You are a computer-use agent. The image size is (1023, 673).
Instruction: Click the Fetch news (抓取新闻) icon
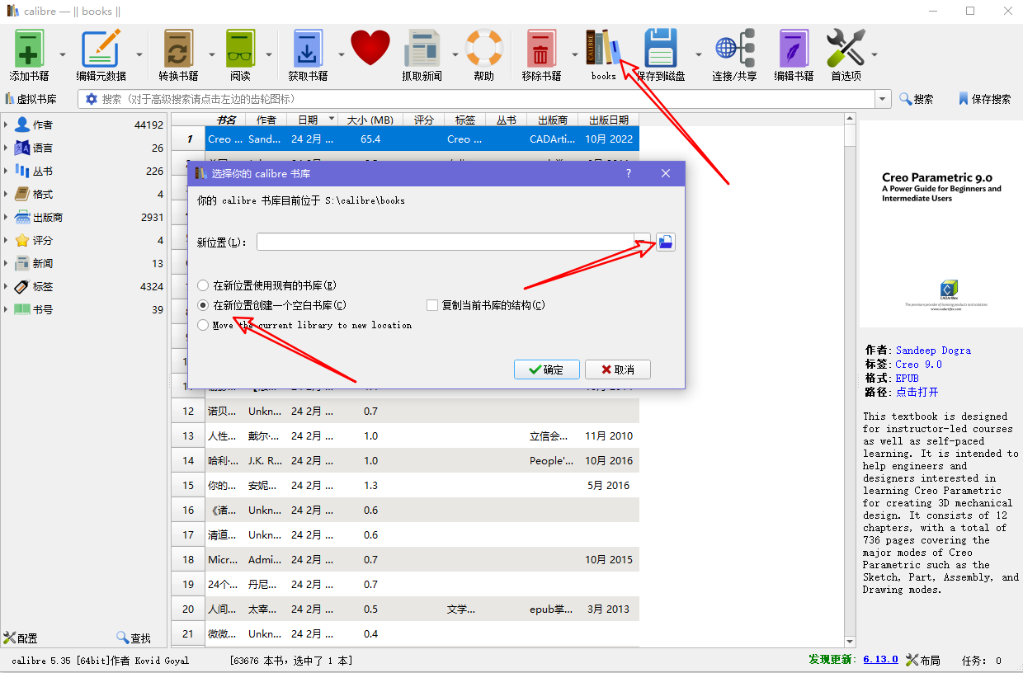click(422, 49)
